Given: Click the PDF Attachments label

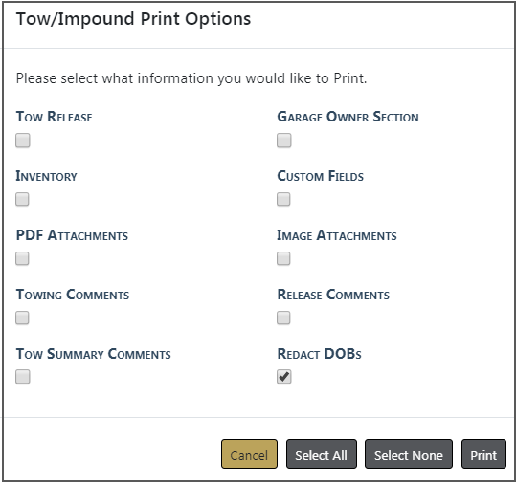Looking at the screenshot, I should click(x=72, y=235).
